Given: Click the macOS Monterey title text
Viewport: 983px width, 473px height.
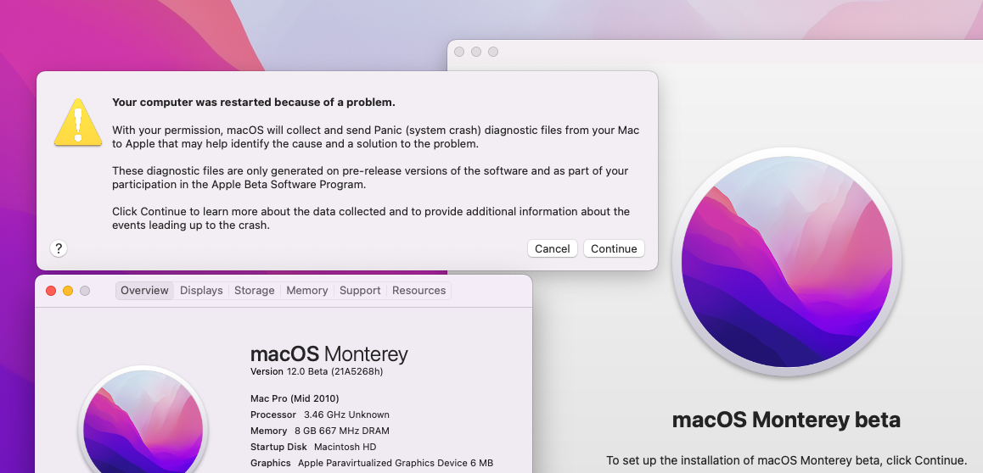Looking at the screenshot, I should pyautogui.click(x=329, y=354).
